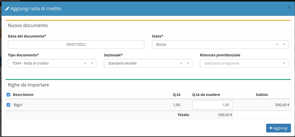Click the Descrizione column header
This screenshot has width=295, height=137.
[x=23, y=95]
